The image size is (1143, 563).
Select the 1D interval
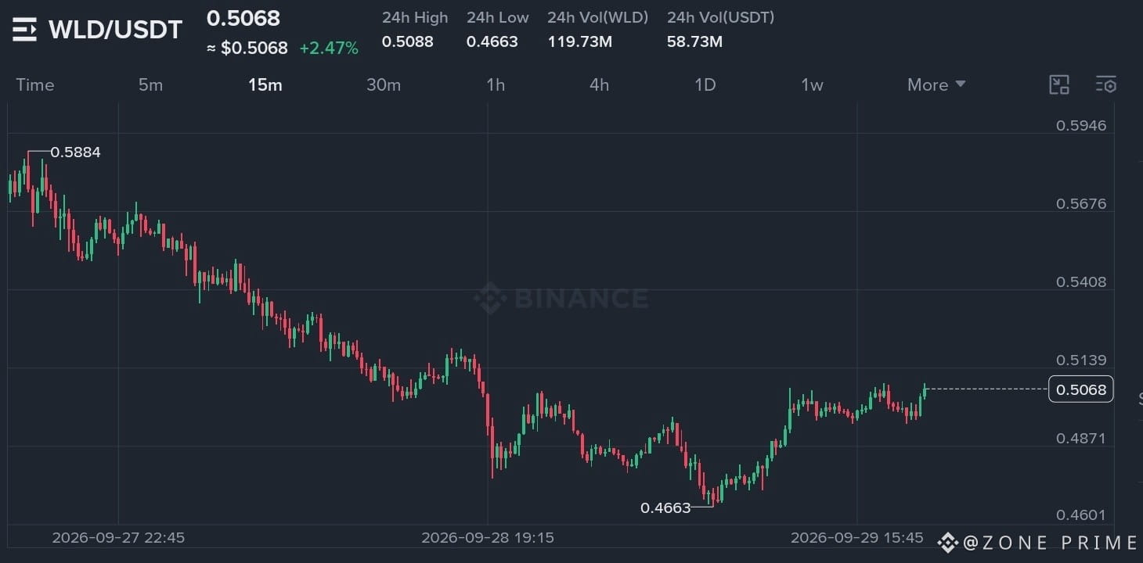[705, 84]
